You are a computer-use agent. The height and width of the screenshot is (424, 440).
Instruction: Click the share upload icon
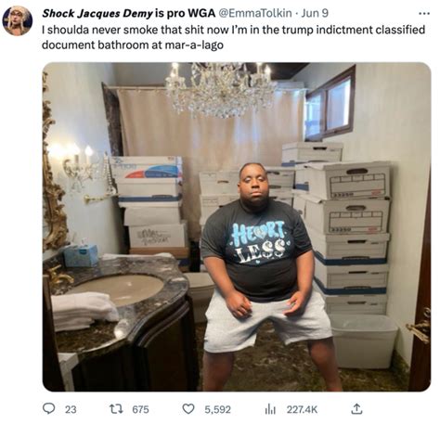point(356,409)
